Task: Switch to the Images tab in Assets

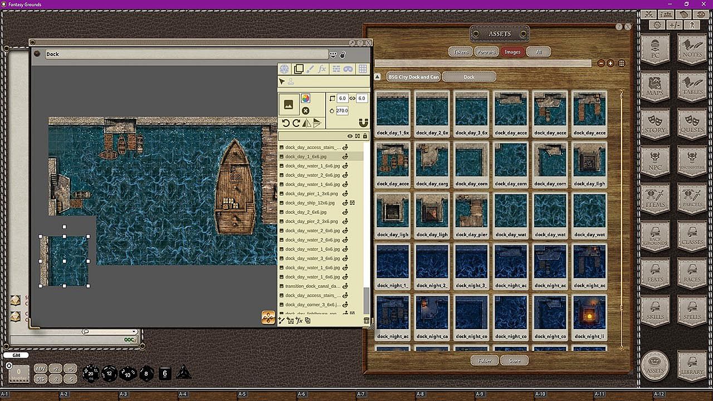Action: pyautogui.click(x=512, y=52)
